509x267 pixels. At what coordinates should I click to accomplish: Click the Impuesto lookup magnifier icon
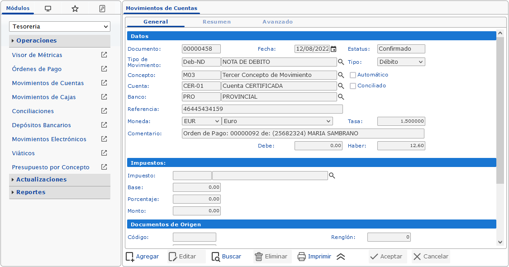(332, 176)
